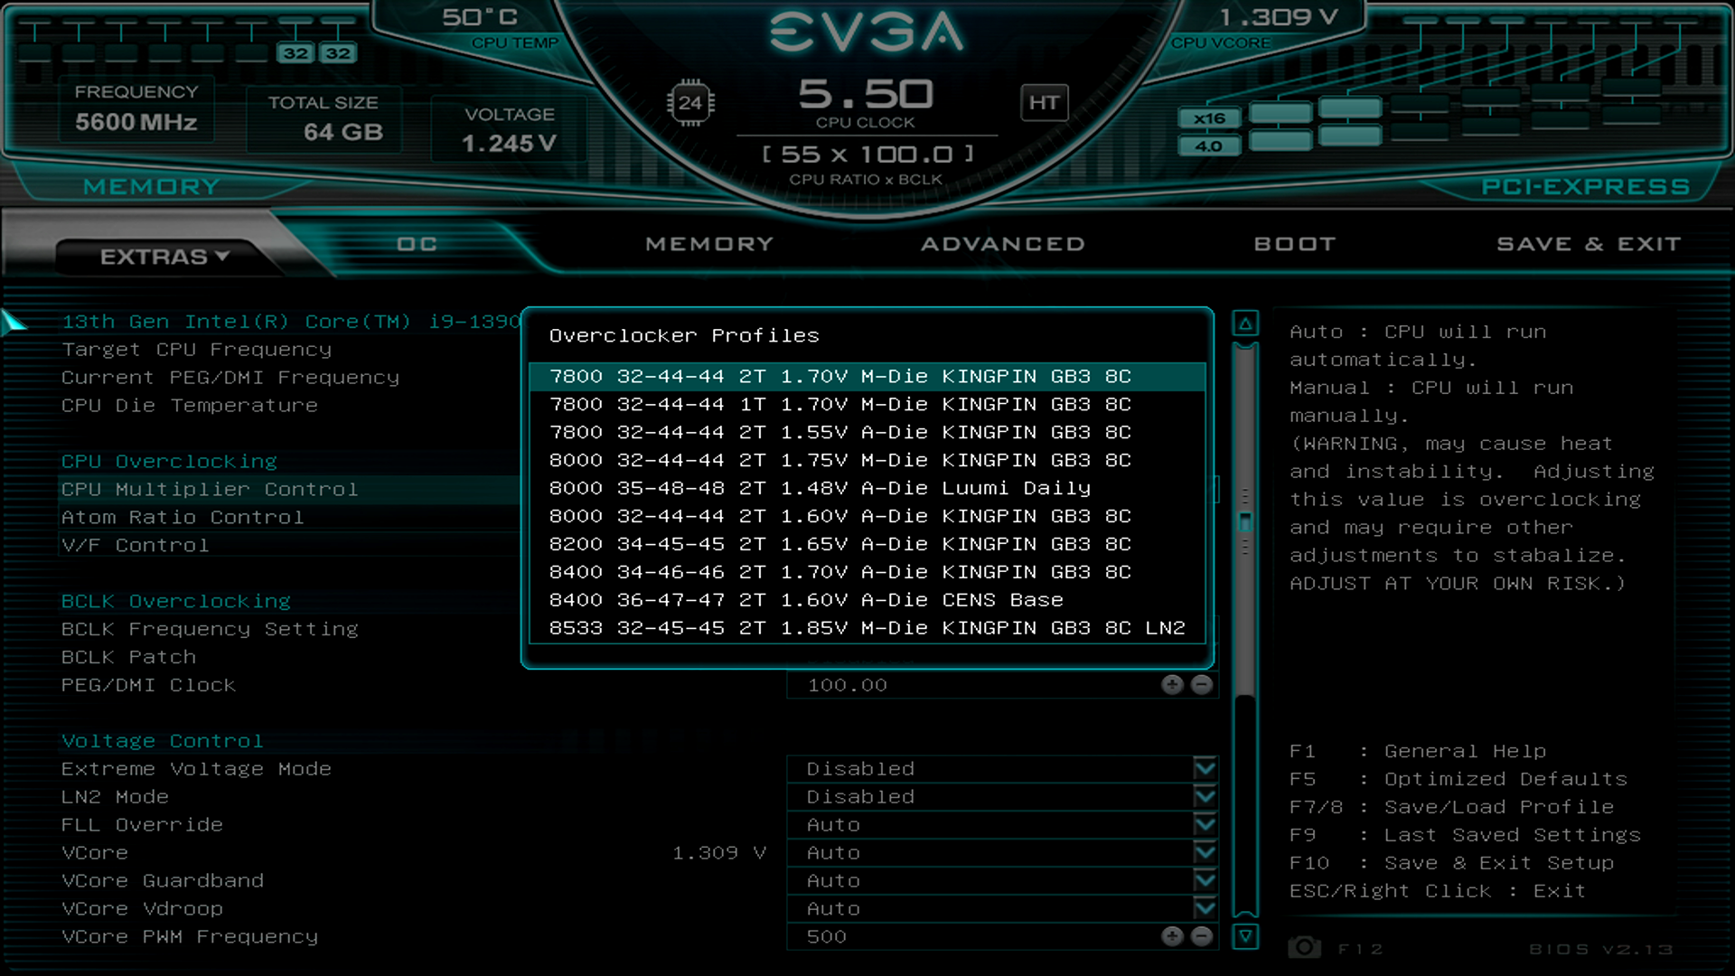Click the HT hyper-threading indicator icon
This screenshot has height=976, width=1735.
click(x=1045, y=102)
